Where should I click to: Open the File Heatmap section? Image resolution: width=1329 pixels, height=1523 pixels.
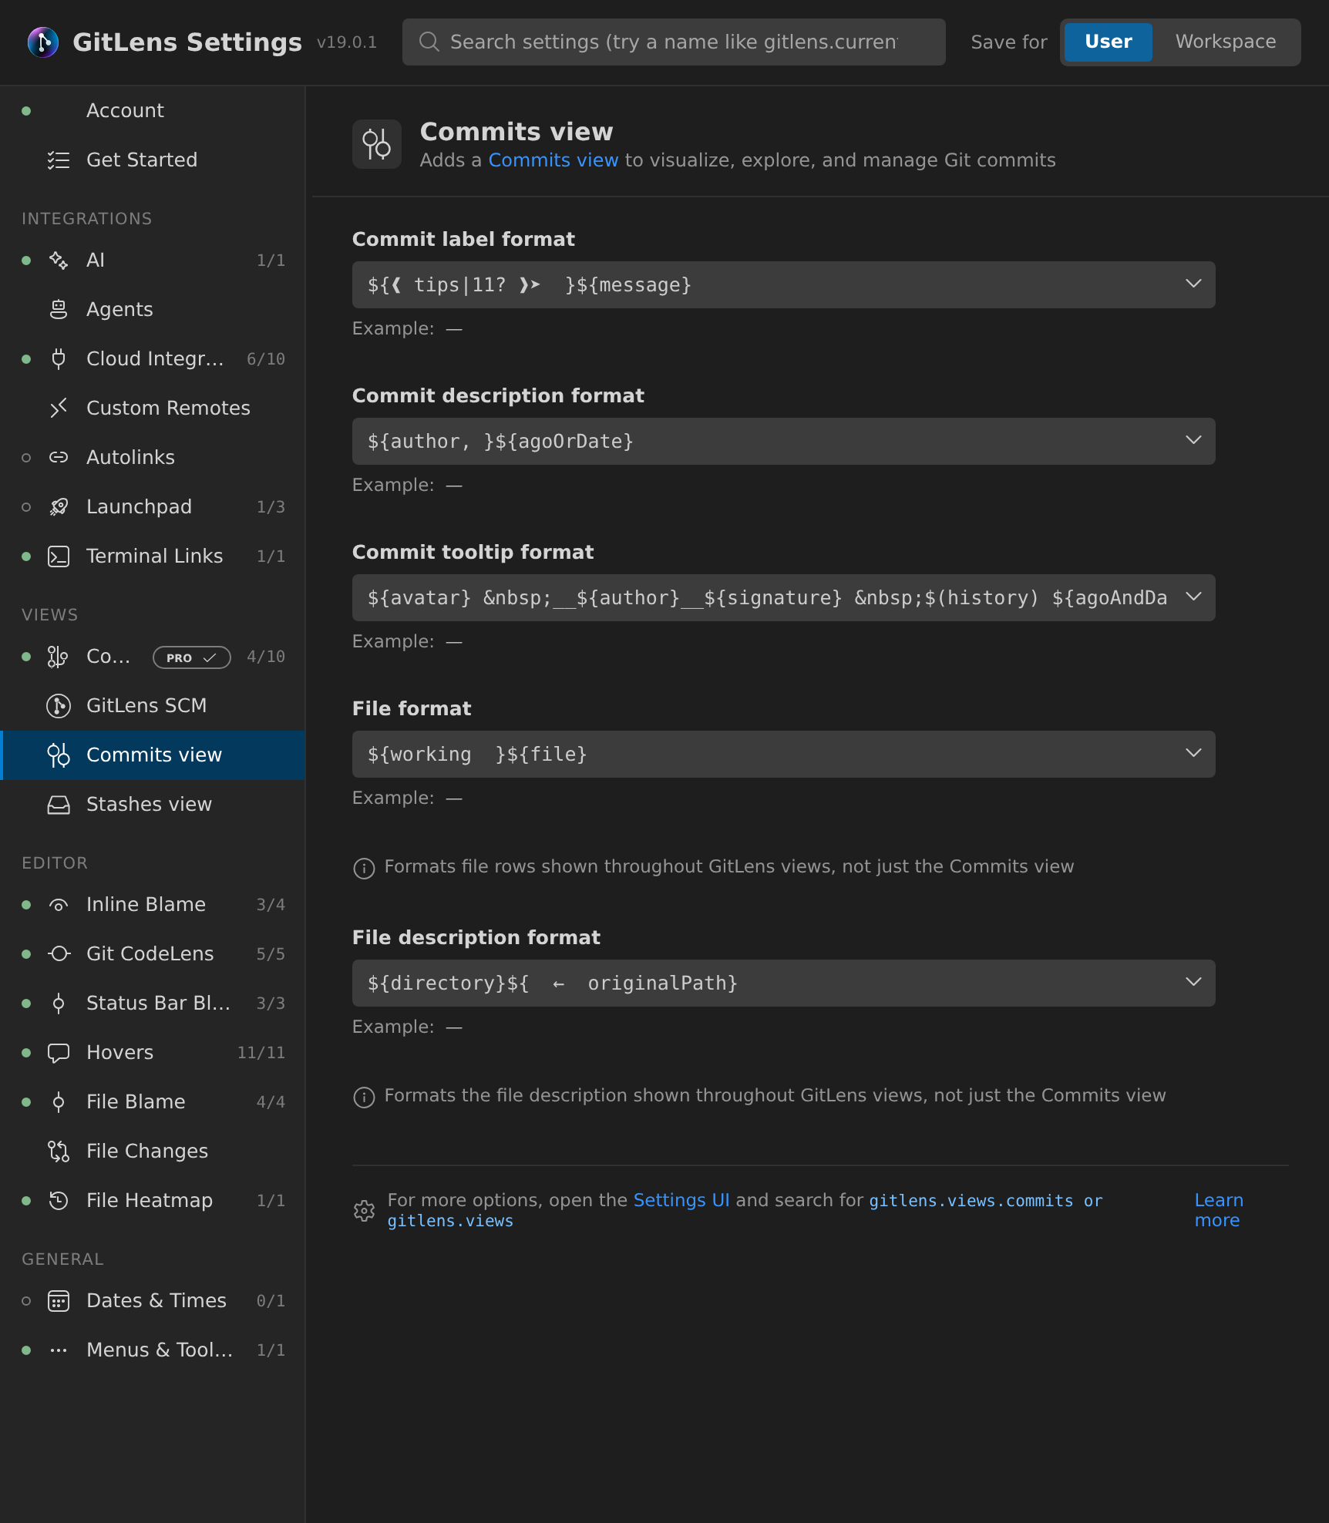pyautogui.click(x=153, y=1200)
